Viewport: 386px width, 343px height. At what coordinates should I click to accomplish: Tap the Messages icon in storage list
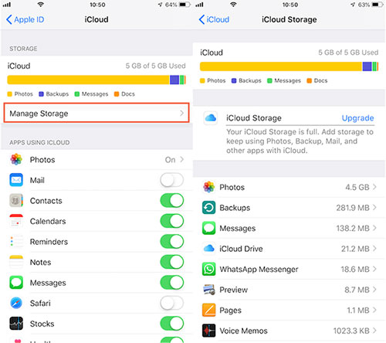point(208,228)
